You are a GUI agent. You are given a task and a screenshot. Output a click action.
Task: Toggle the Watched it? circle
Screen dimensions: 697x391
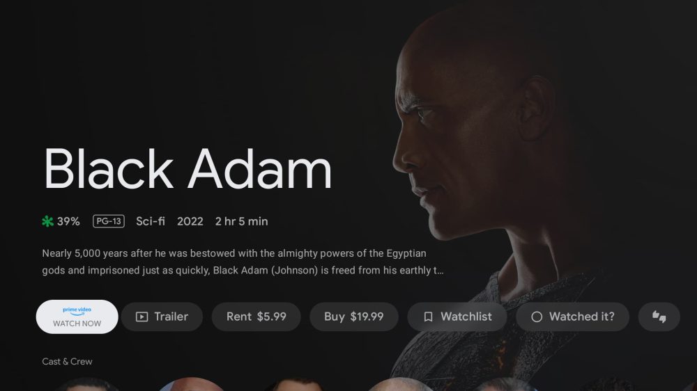pos(537,317)
